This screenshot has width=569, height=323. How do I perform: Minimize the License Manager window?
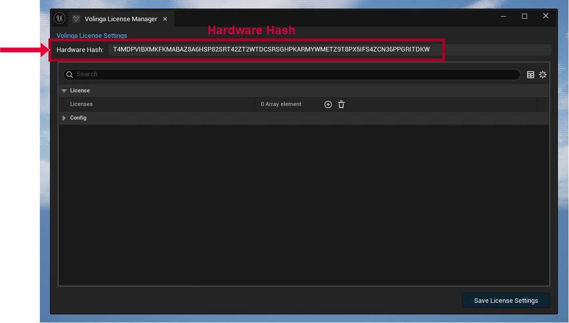tap(503, 16)
